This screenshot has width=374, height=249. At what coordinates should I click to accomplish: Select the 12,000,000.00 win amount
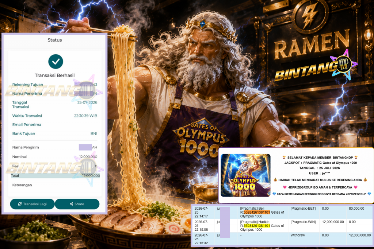tap(333, 222)
